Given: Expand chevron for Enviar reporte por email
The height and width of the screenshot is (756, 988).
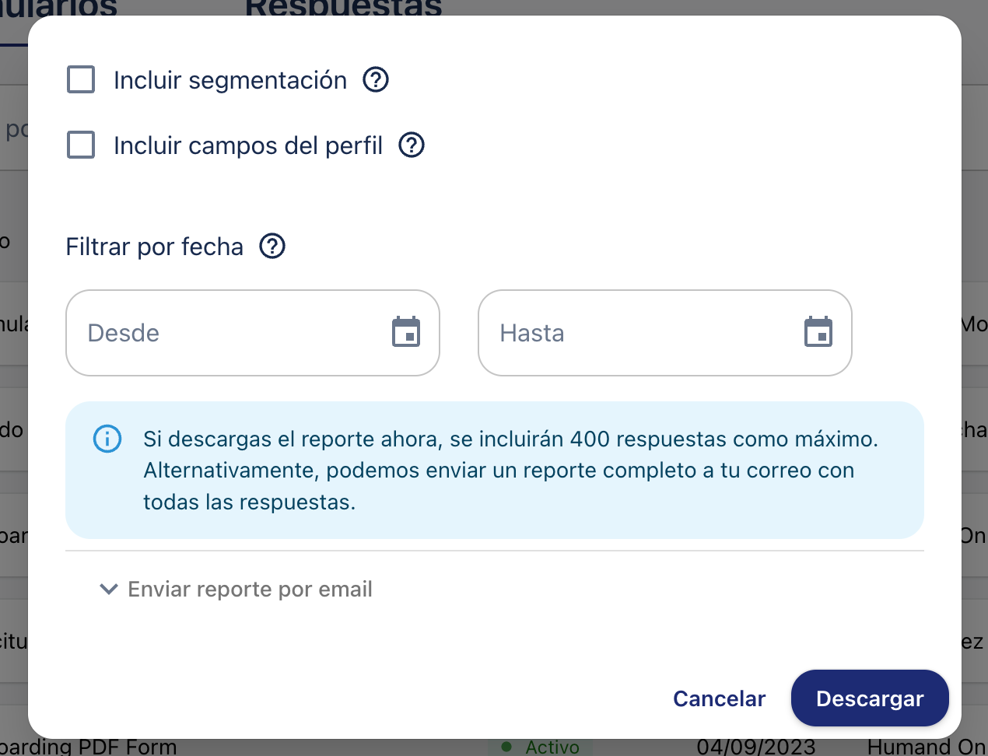Looking at the screenshot, I should (x=109, y=590).
